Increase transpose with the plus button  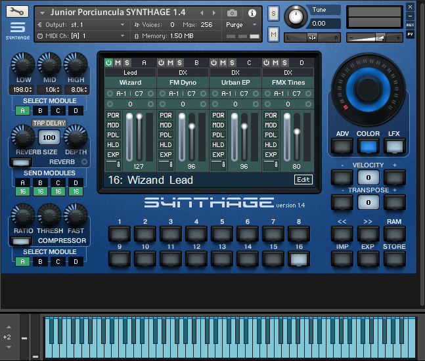pyautogui.click(x=394, y=203)
